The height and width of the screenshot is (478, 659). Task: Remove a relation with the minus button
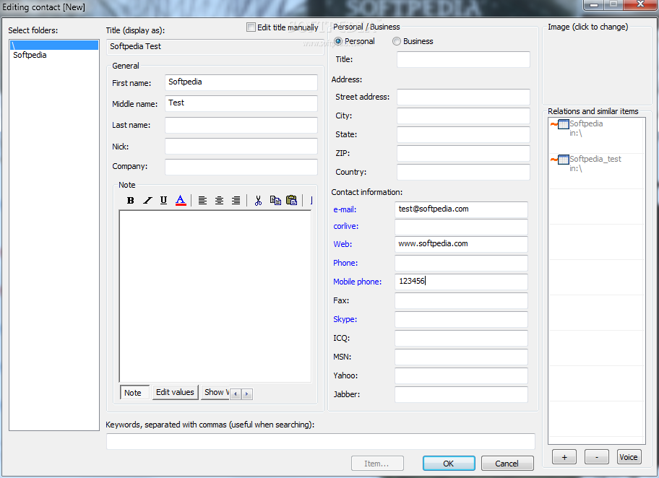tap(596, 457)
